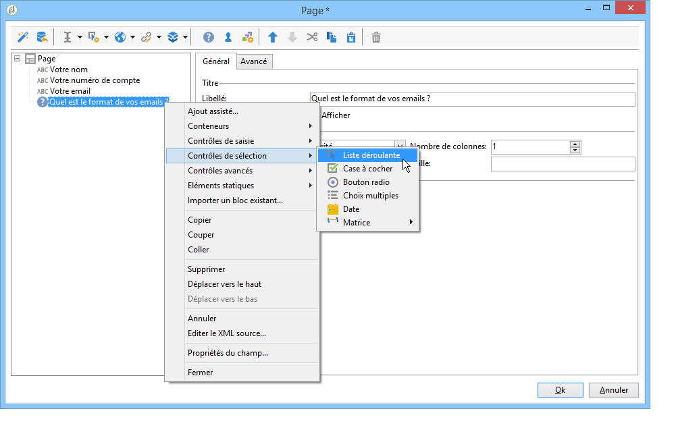Select Liste déroulante menu item
This screenshot has width=676, height=436.
point(371,155)
